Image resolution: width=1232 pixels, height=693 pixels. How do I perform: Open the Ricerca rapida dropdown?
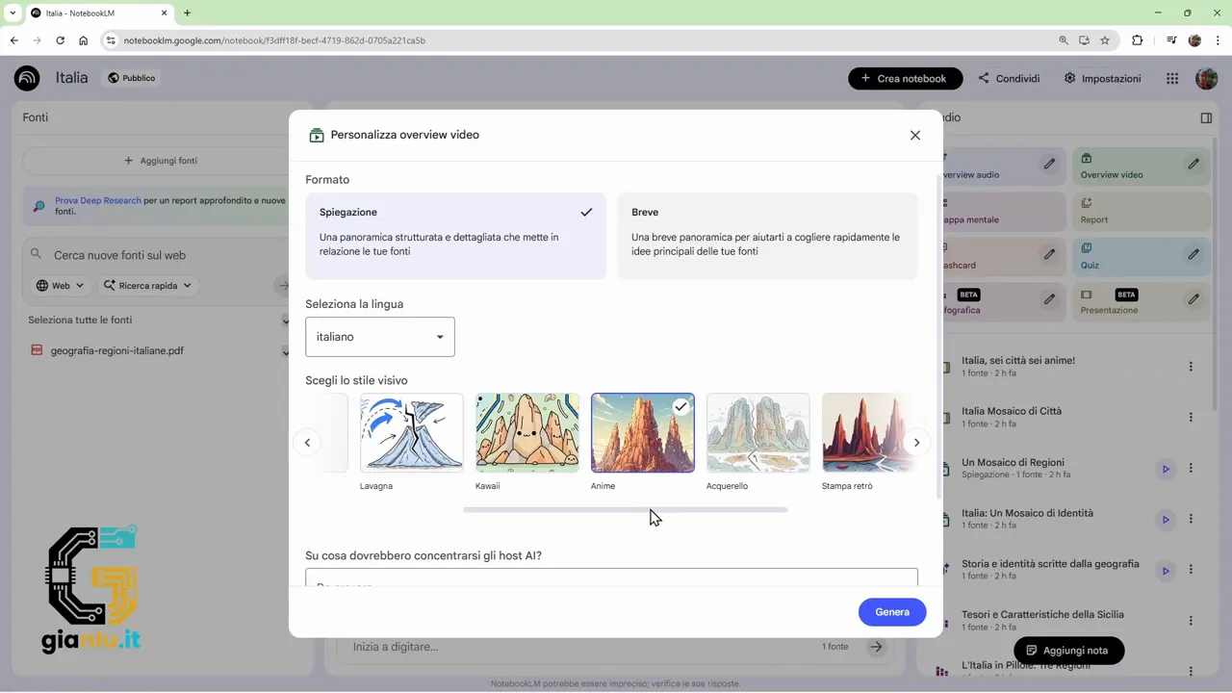(147, 285)
